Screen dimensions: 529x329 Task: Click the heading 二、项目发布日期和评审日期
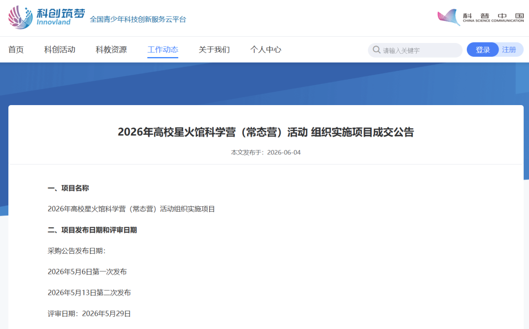tap(92, 230)
